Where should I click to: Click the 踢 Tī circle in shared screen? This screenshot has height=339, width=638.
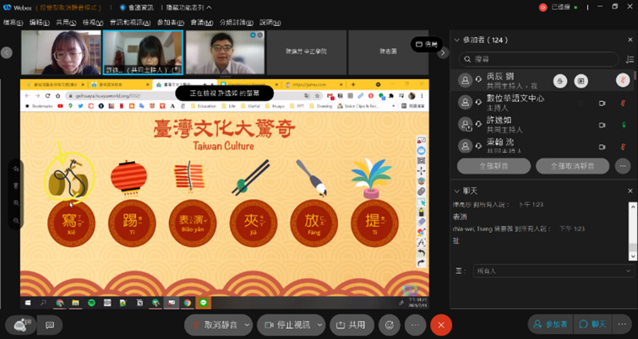132,223
